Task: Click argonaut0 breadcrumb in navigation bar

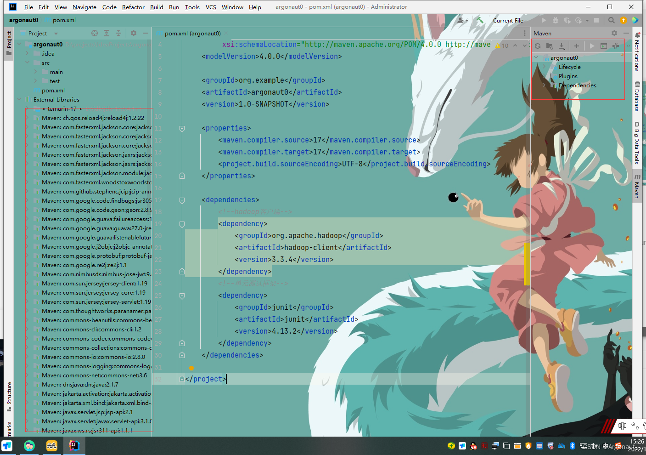Action: pyautogui.click(x=23, y=20)
